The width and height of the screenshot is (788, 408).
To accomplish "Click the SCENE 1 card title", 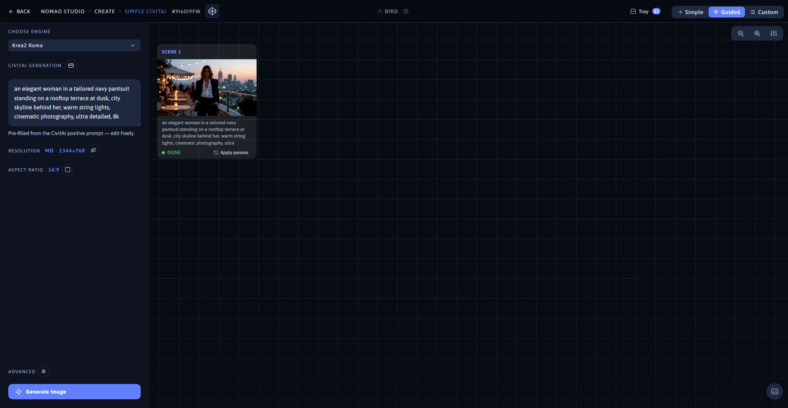I will (x=171, y=52).
